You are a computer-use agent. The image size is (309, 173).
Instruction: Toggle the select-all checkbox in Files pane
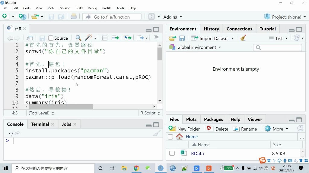coord(170,137)
